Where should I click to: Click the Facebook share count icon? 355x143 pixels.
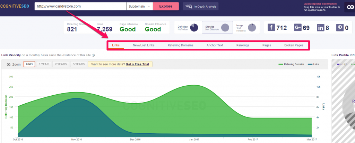pos(271,28)
